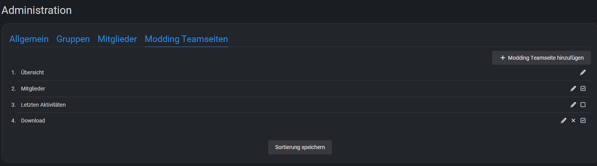Select the Letzten Aktivitäten row
The height and width of the screenshot is (166, 597).
pyautogui.click(x=43, y=105)
